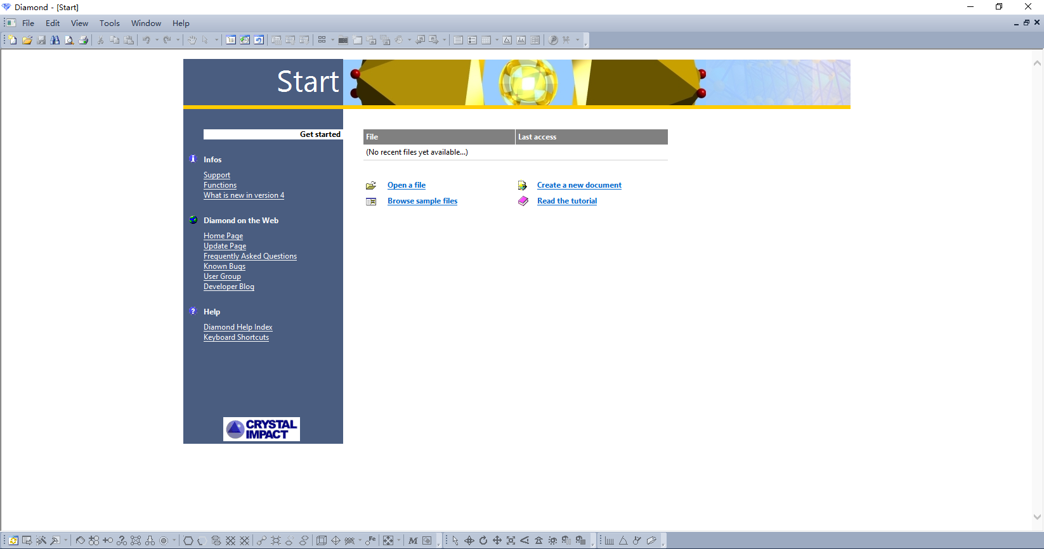Click the Open folder toolbar icon

pos(27,40)
